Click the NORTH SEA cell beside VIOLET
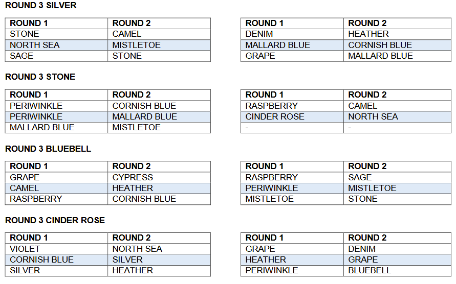This screenshot has width=456, height=284. [x=137, y=249]
